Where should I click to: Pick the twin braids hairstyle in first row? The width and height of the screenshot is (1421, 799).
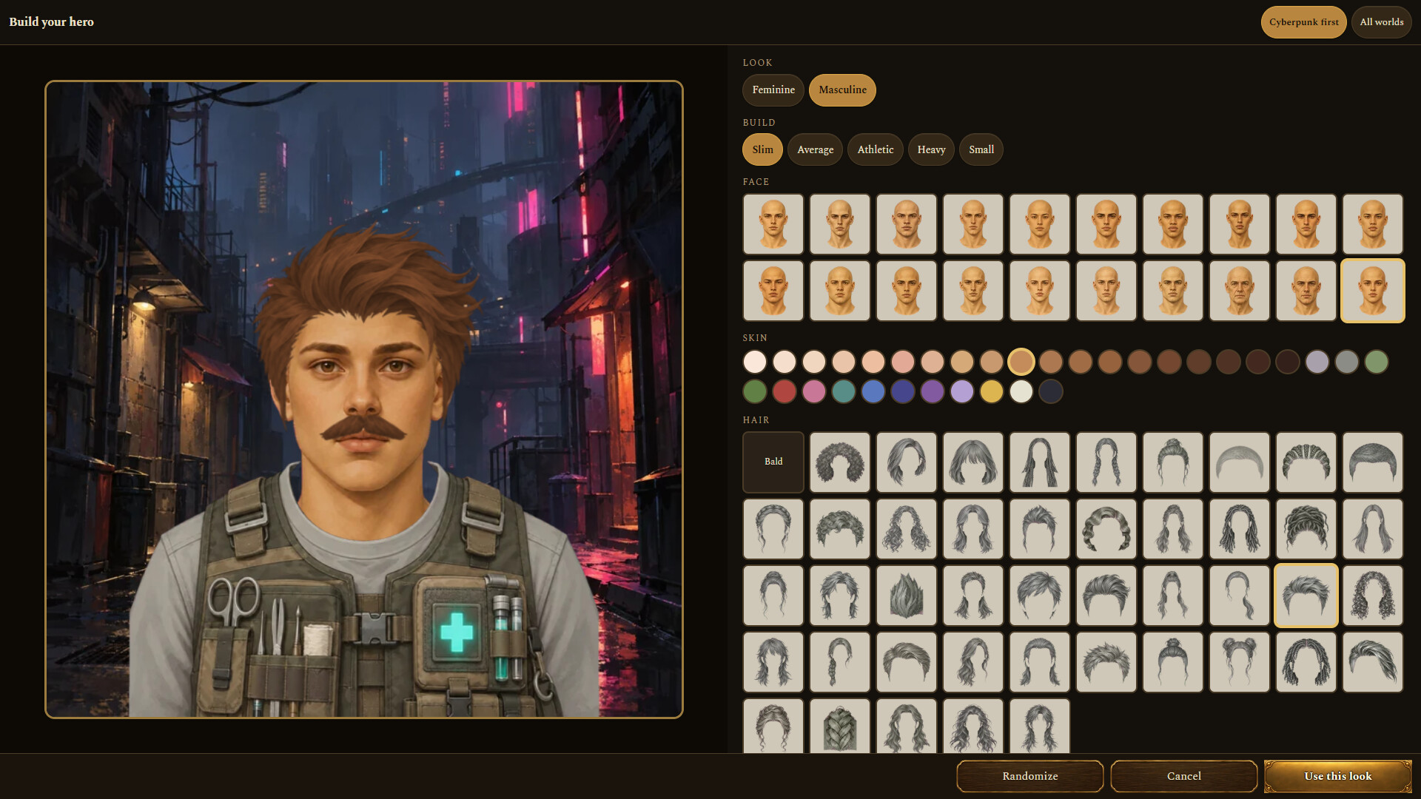click(x=1106, y=462)
